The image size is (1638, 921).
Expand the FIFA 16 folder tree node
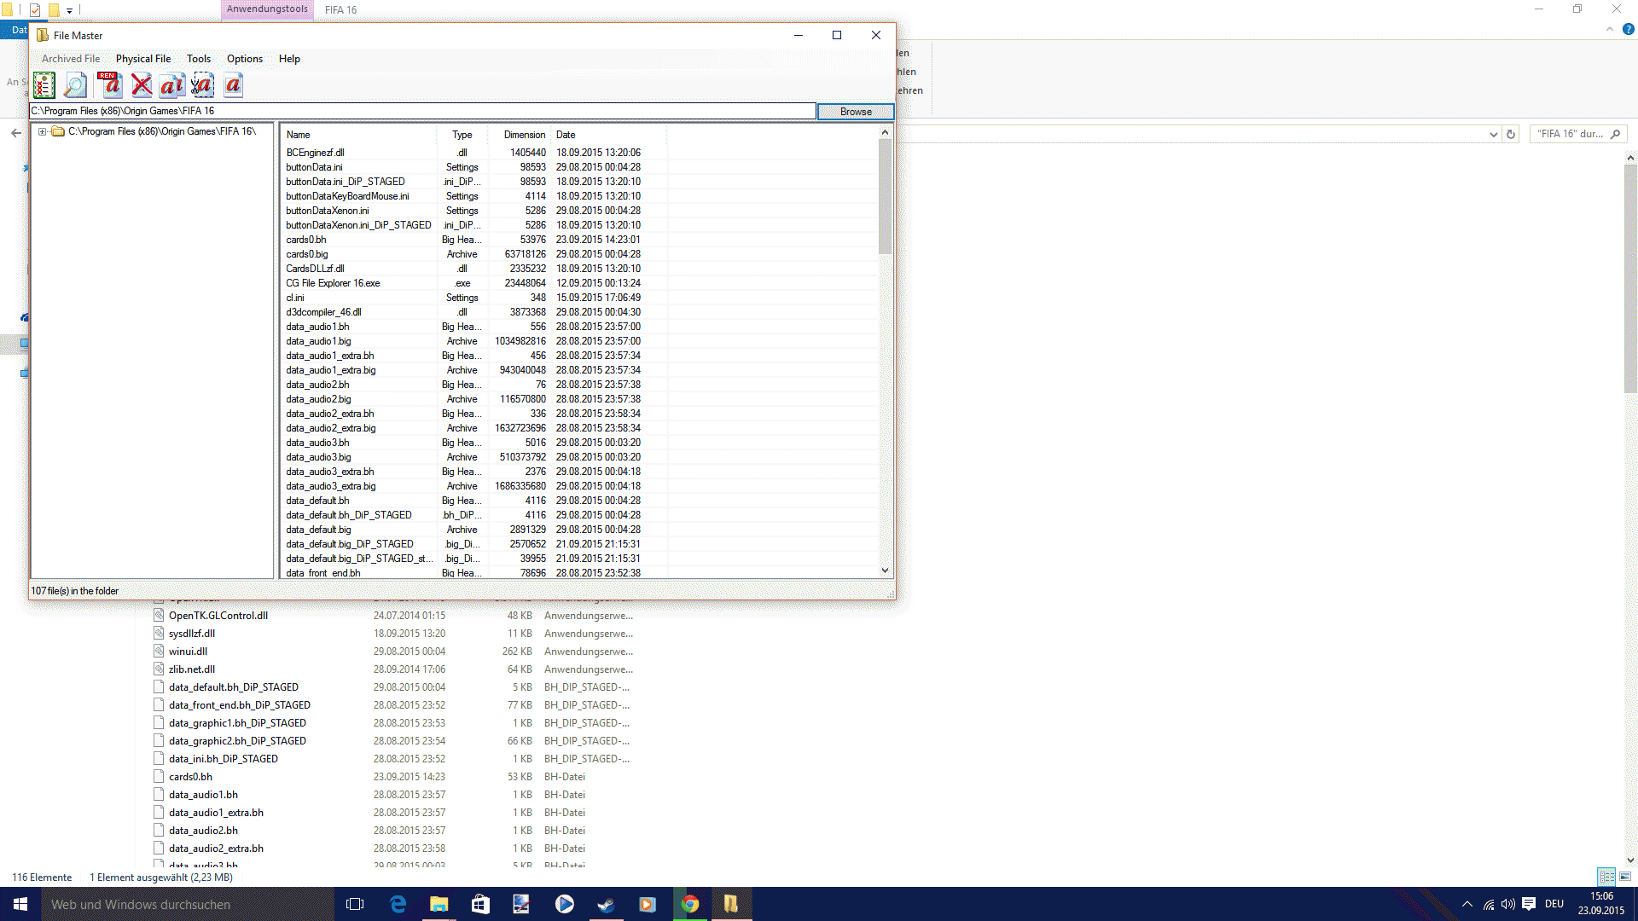point(42,132)
